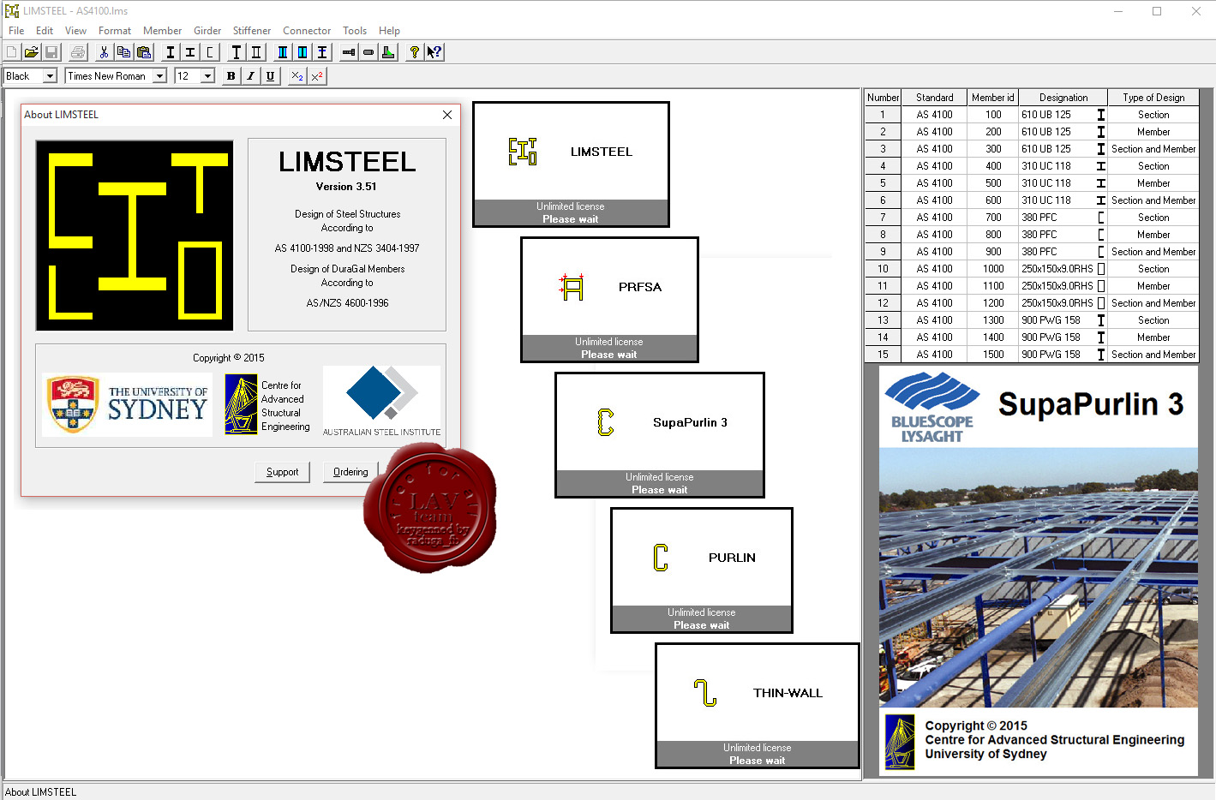This screenshot has width=1216, height=800.
Task: Open the Edit menu
Action: (45, 31)
